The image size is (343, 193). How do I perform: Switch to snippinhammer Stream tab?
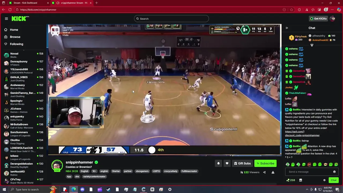(x=71, y=3)
